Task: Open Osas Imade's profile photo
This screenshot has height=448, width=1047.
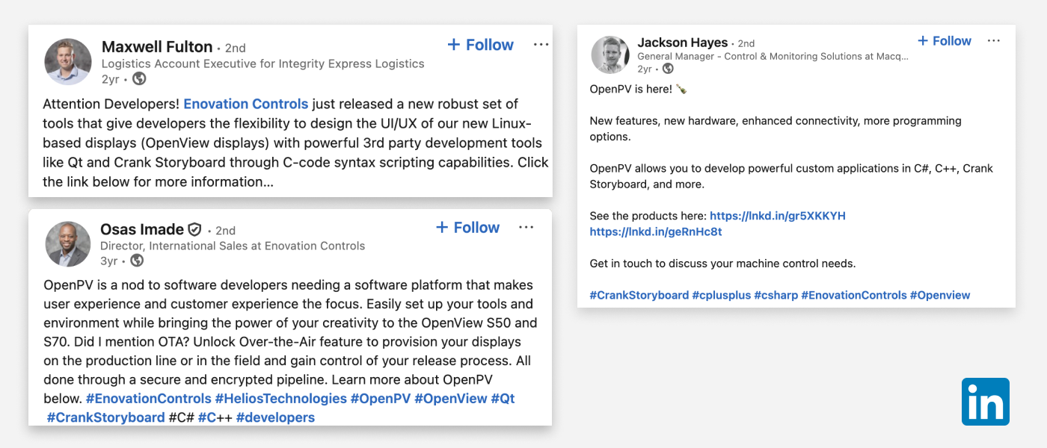Action: pyautogui.click(x=68, y=244)
